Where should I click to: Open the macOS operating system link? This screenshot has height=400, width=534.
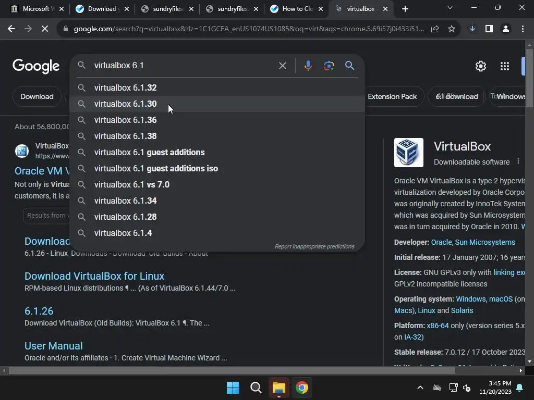[501, 299]
